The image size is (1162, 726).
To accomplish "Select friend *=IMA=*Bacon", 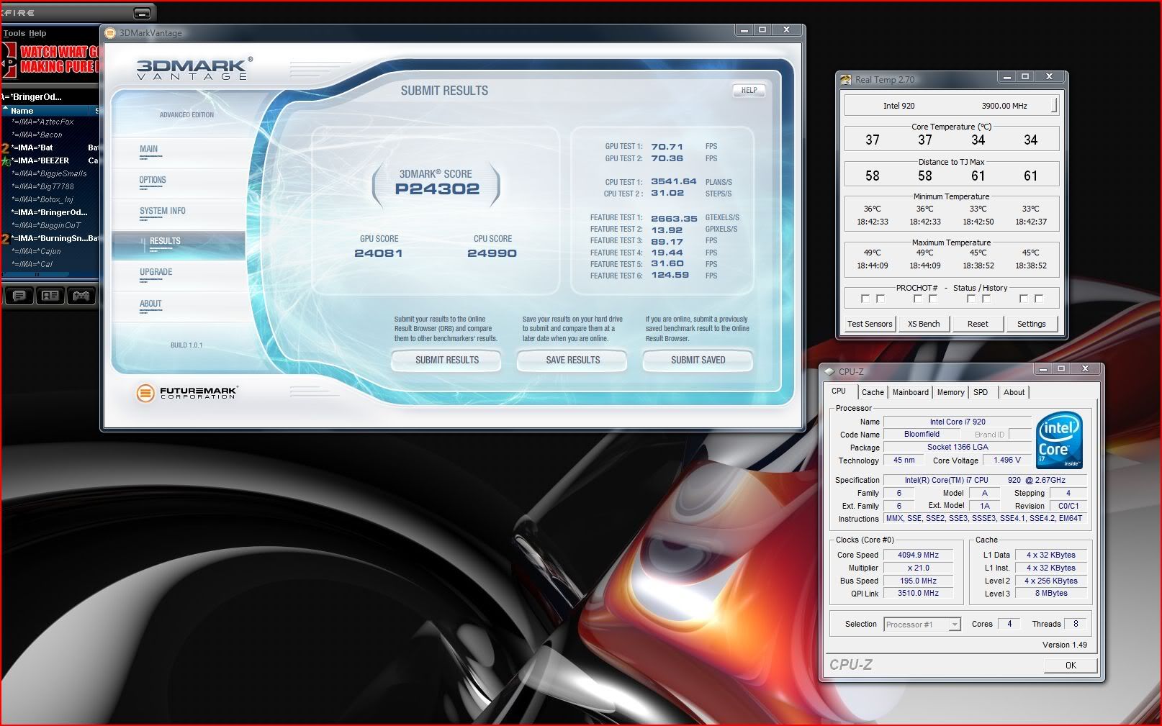I will 37,135.
